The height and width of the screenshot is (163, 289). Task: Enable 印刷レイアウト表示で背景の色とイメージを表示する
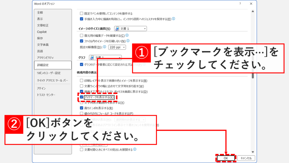[82, 81]
